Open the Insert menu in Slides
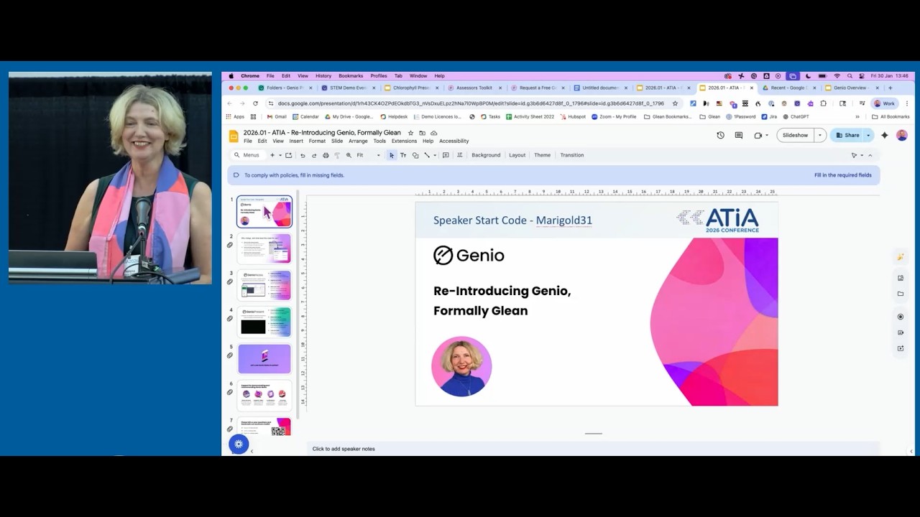 (296, 141)
